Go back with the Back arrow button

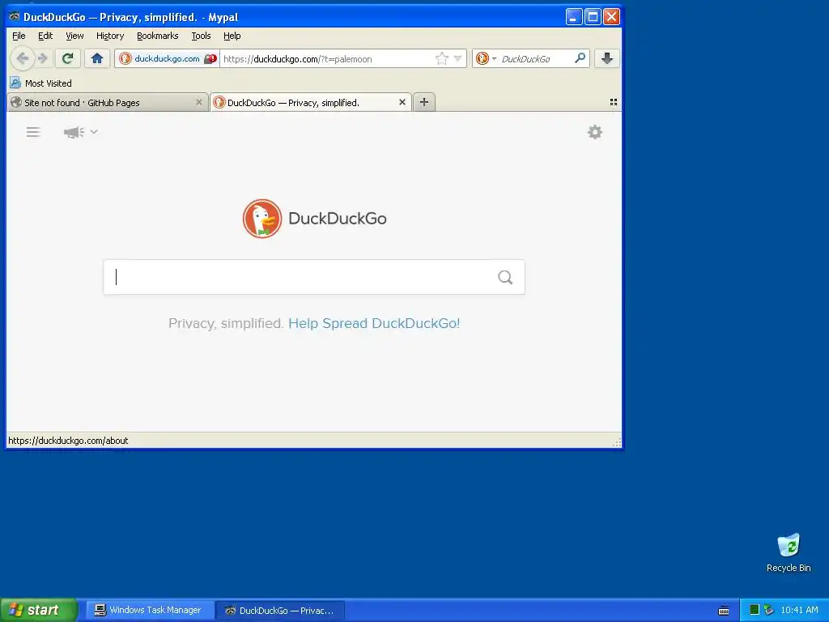point(22,58)
